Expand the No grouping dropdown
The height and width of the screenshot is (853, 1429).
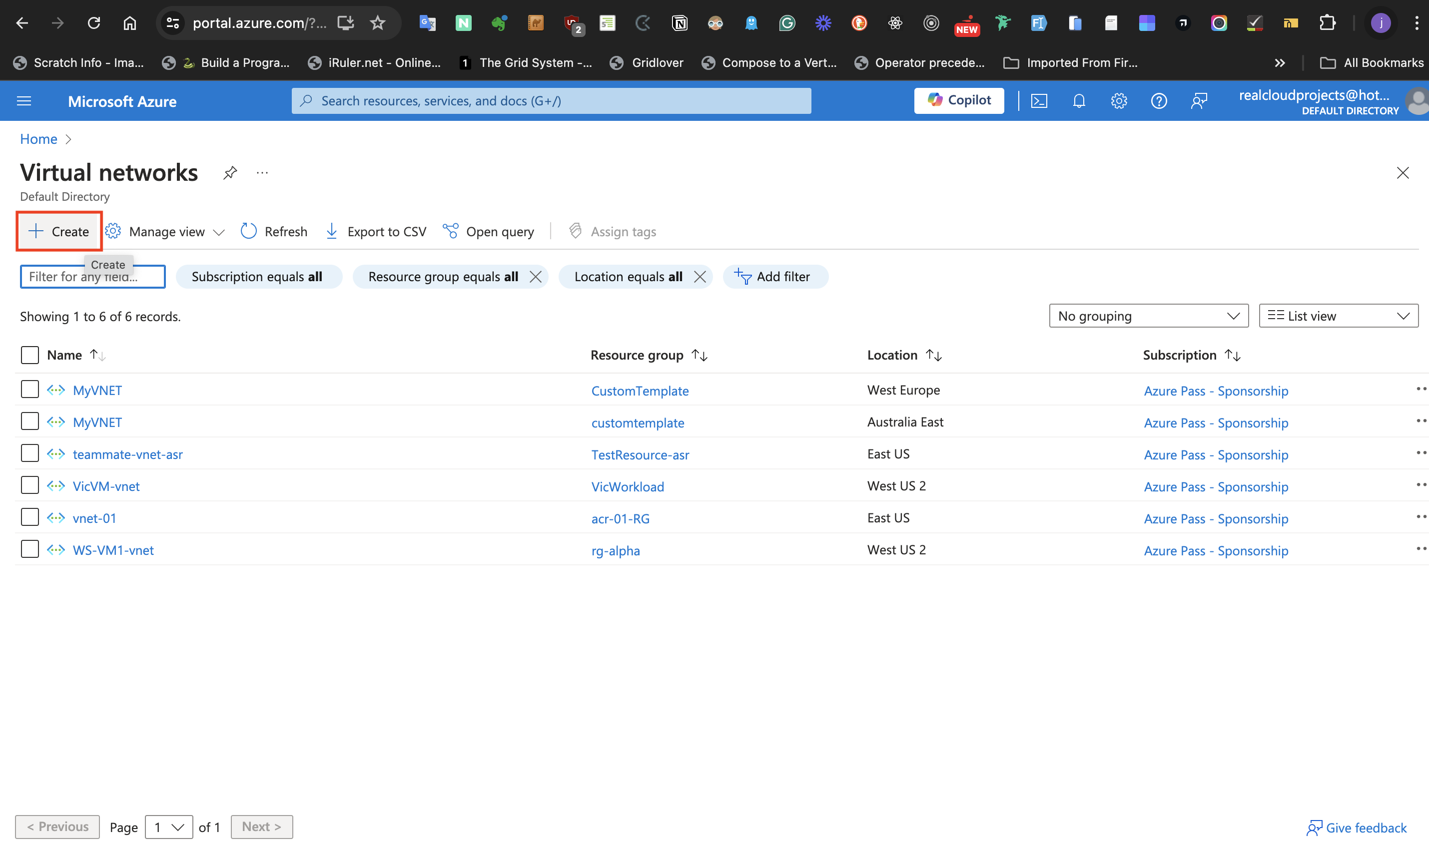click(x=1148, y=316)
